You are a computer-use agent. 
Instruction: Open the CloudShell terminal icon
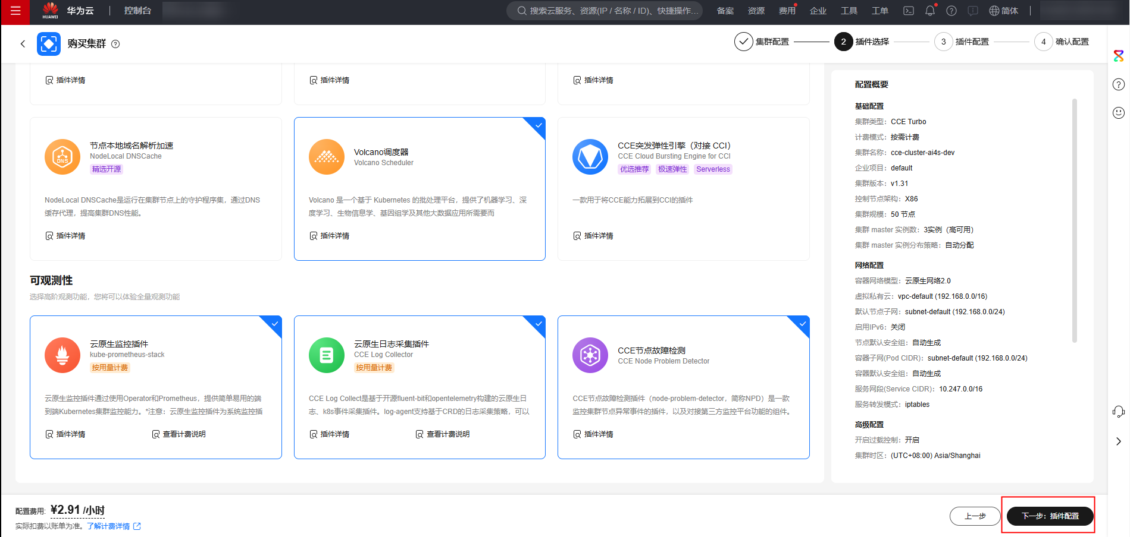click(909, 11)
